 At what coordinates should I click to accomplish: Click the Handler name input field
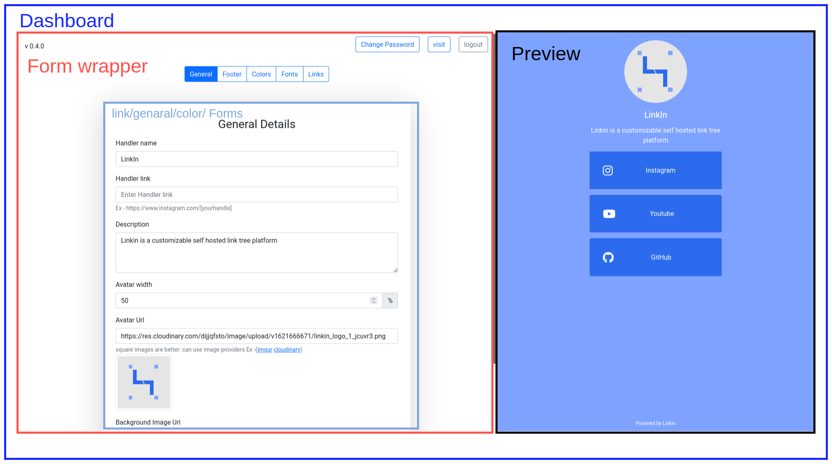(x=256, y=159)
